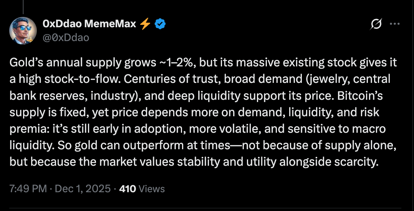Click the Grok icon on the tweet
Viewport: 414px width, 211px height.
(376, 24)
